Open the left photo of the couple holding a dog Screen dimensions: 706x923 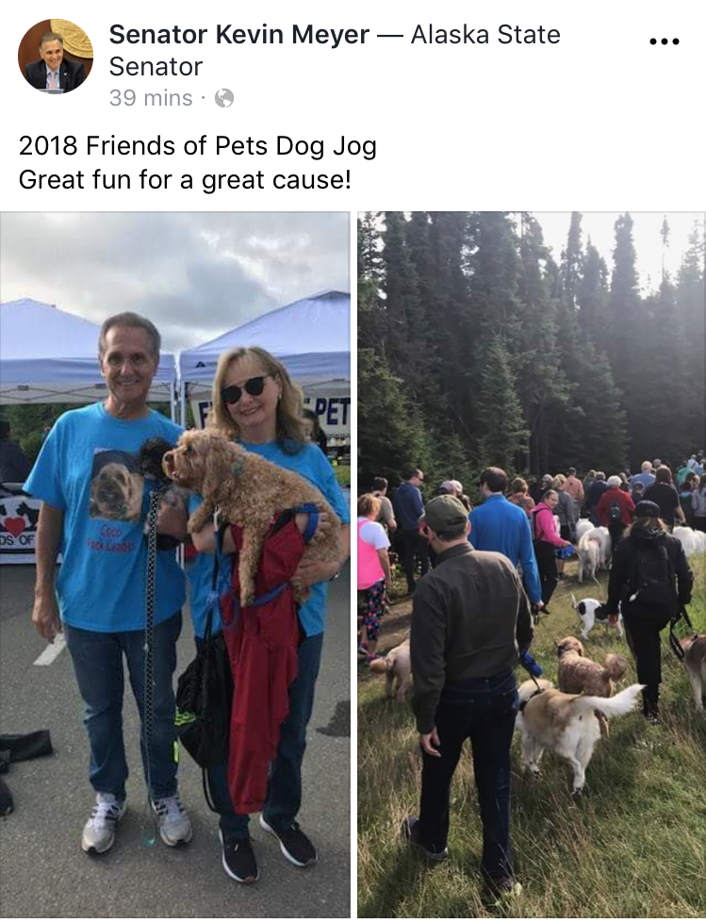[174, 565]
